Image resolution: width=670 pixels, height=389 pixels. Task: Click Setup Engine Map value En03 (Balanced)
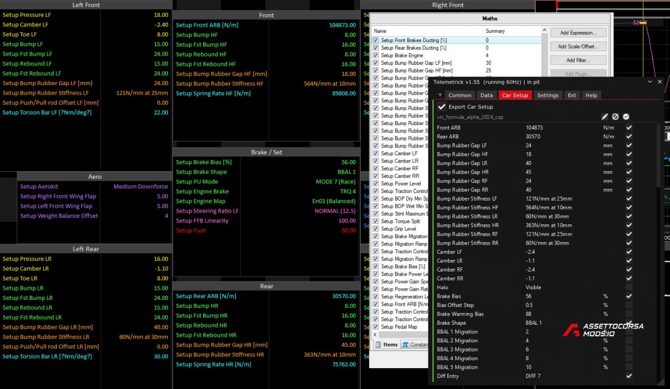[x=334, y=201]
